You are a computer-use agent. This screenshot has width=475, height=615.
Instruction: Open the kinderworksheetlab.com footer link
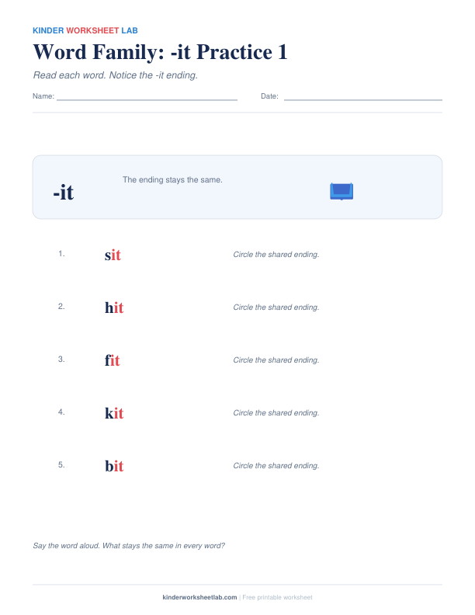point(199,597)
